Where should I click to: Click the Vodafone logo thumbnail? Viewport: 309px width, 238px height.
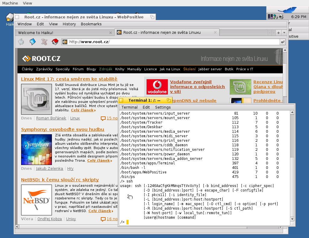[x=157, y=87]
